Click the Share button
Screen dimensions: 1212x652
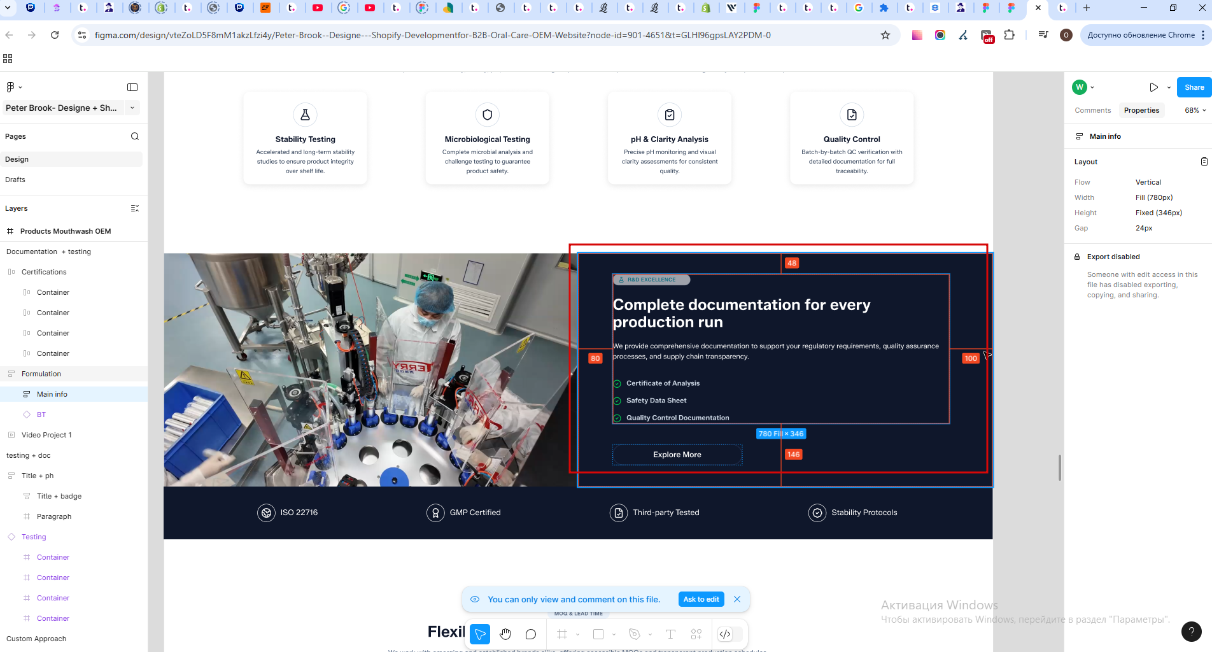pyautogui.click(x=1194, y=87)
